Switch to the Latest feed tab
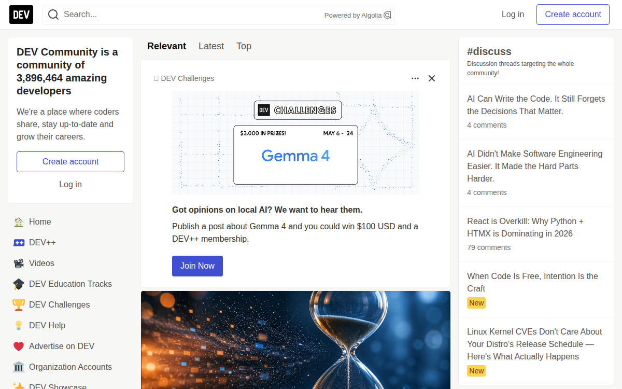 [211, 46]
